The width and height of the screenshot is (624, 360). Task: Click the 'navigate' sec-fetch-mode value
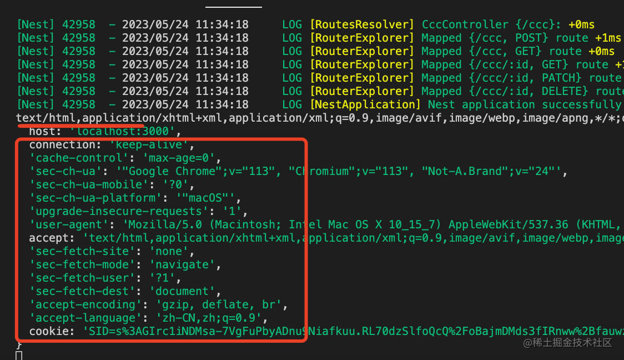click(x=182, y=265)
